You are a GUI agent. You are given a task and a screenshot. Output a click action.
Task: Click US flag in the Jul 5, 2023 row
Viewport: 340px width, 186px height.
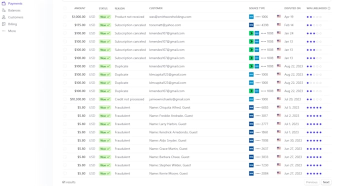click(279, 107)
